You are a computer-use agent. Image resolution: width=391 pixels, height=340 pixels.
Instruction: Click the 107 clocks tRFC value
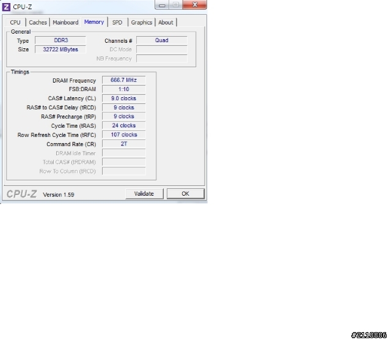[x=123, y=135]
